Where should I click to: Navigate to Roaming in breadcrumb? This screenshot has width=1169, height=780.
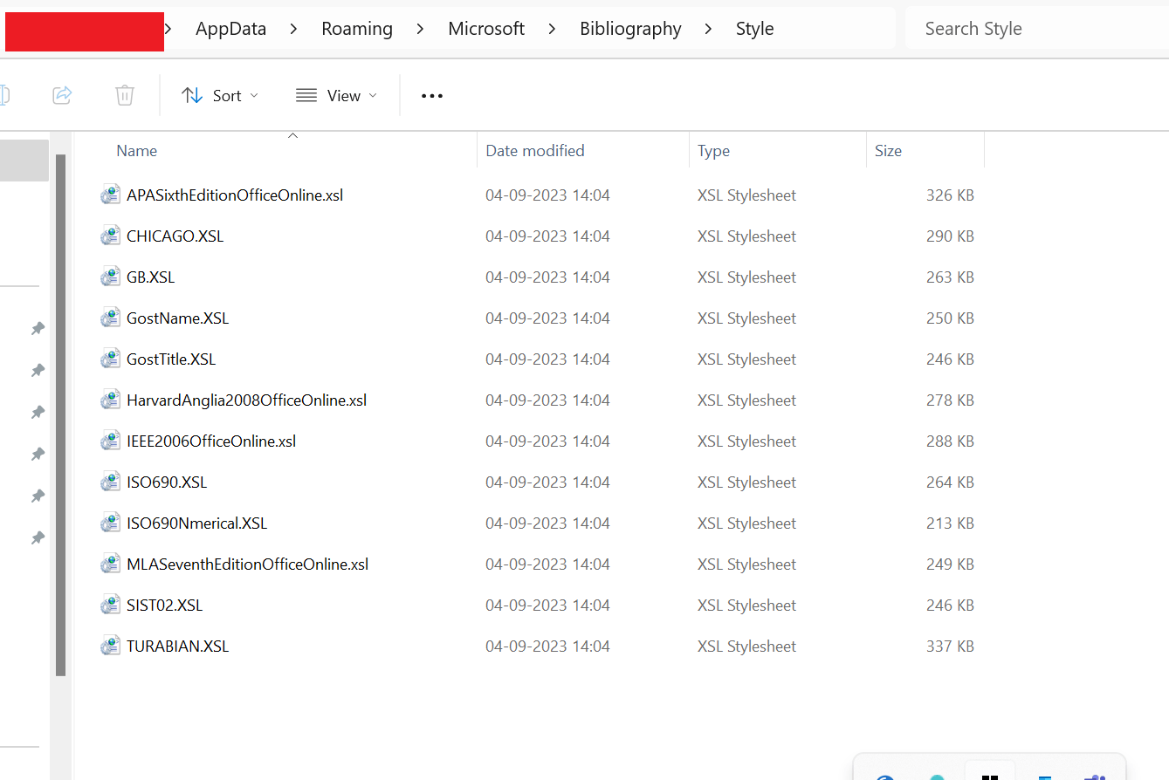coord(357,29)
